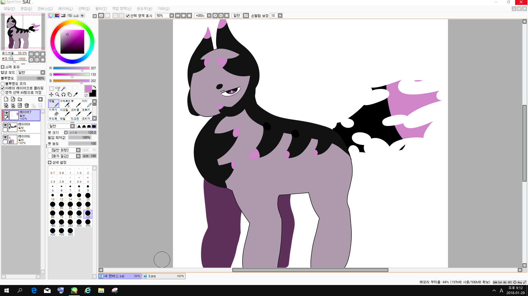
Task: Select the Hand pan tool
Action: 69,95
